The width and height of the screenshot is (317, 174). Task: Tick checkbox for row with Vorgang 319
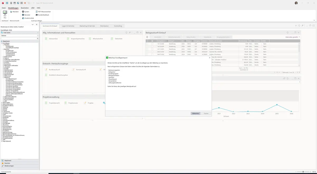pos(152,54)
